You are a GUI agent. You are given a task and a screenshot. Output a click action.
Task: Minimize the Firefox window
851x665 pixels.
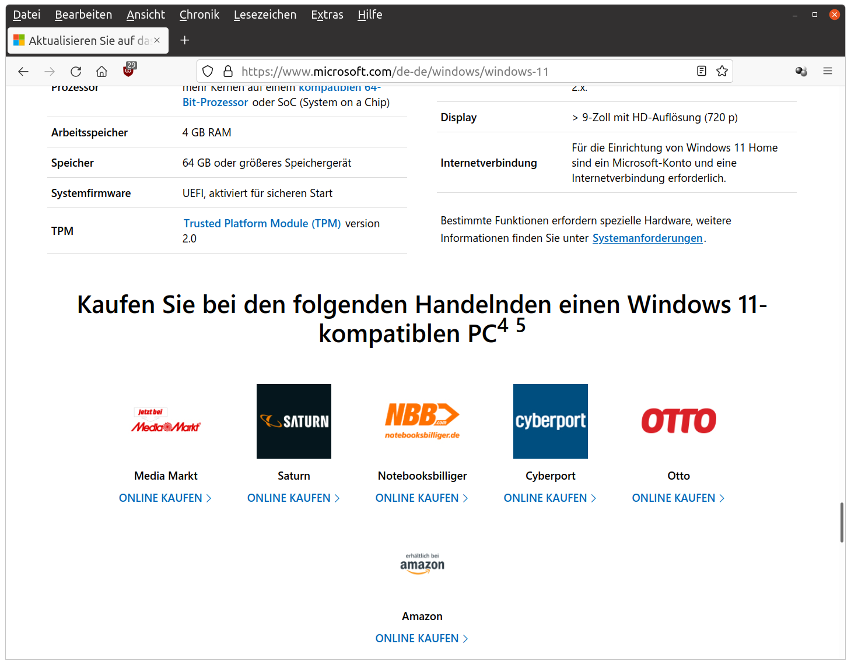tap(795, 15)
